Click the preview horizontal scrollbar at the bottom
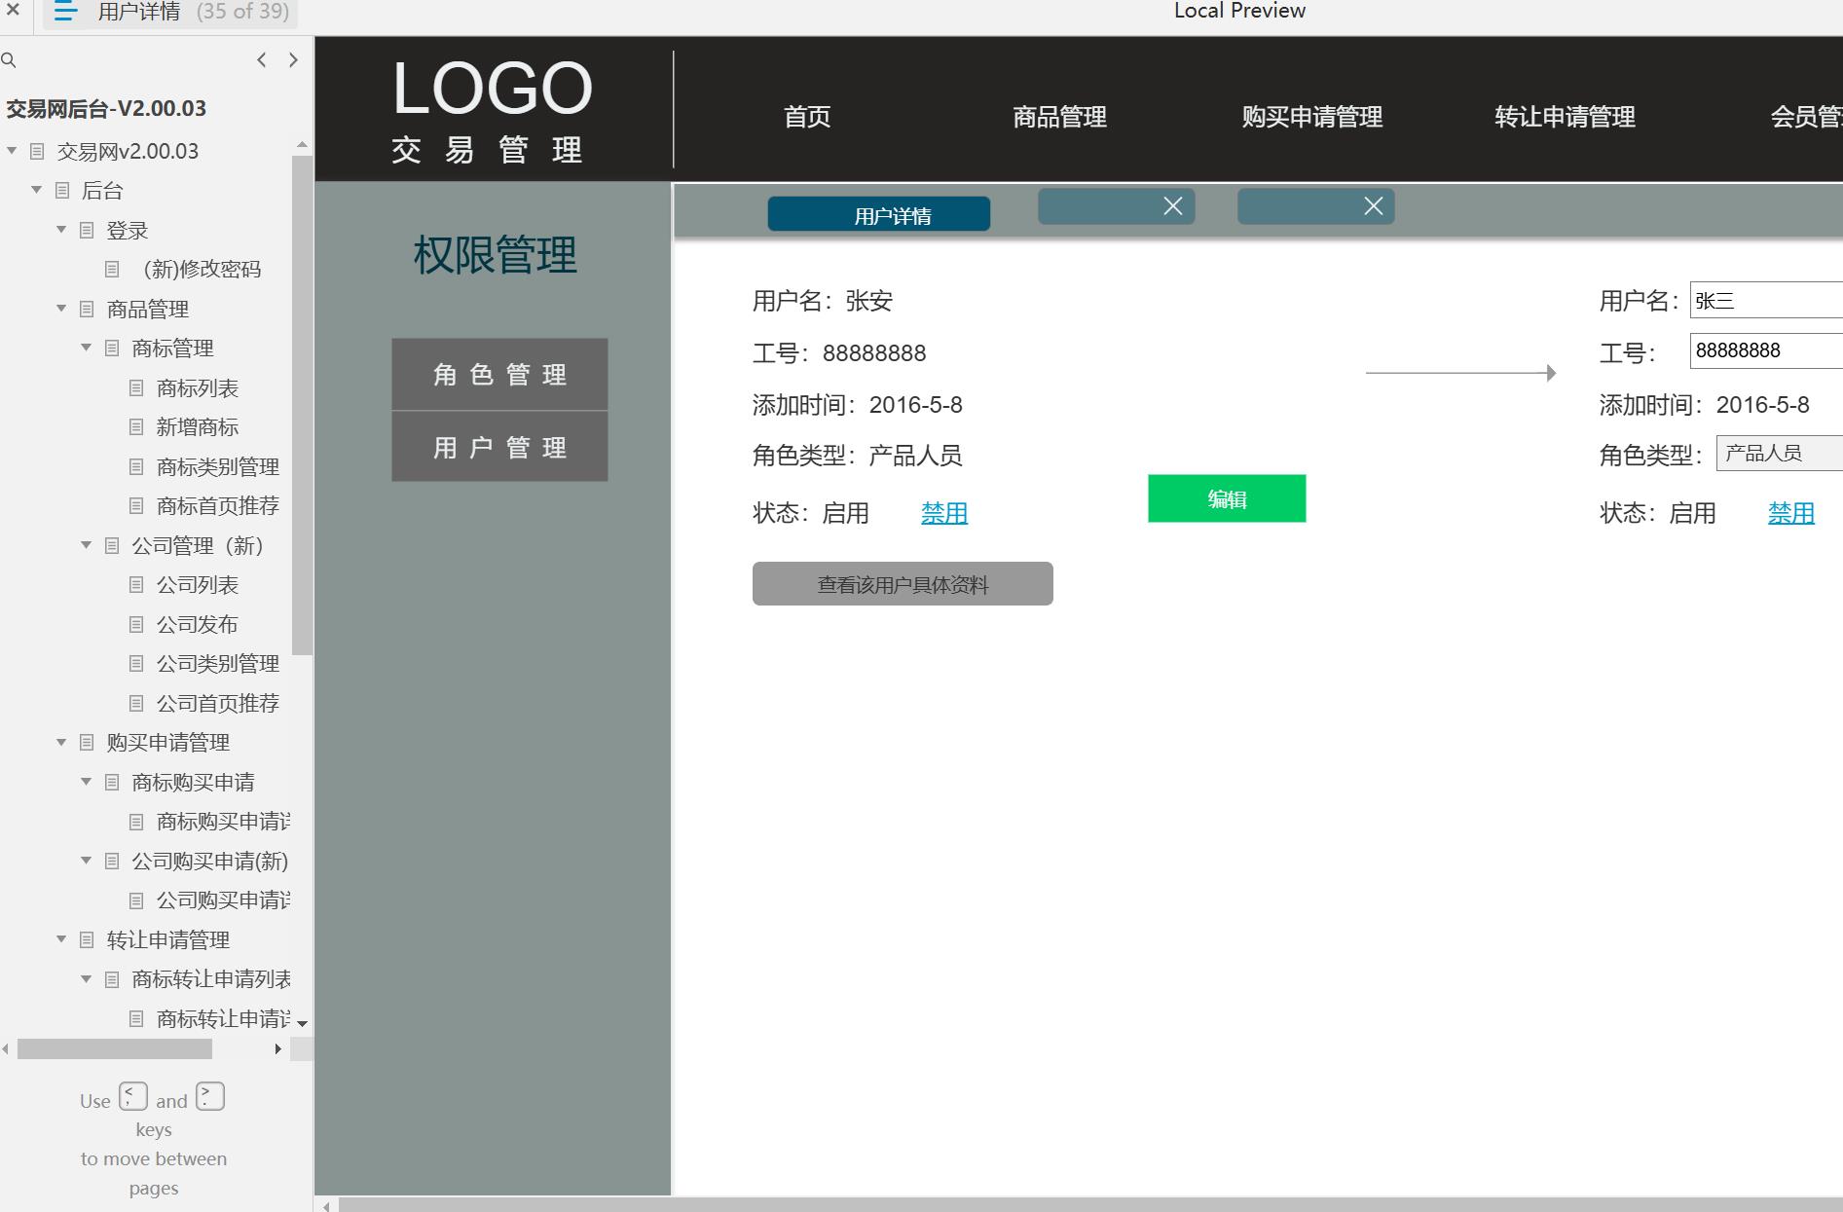The width and height of the screenshot is (1843, 1212). click(x=1090, y=1205)
